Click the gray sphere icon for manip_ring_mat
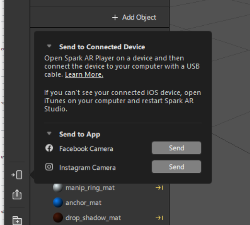The width and height of the screenshot is (250, 225). coord(58,188)
